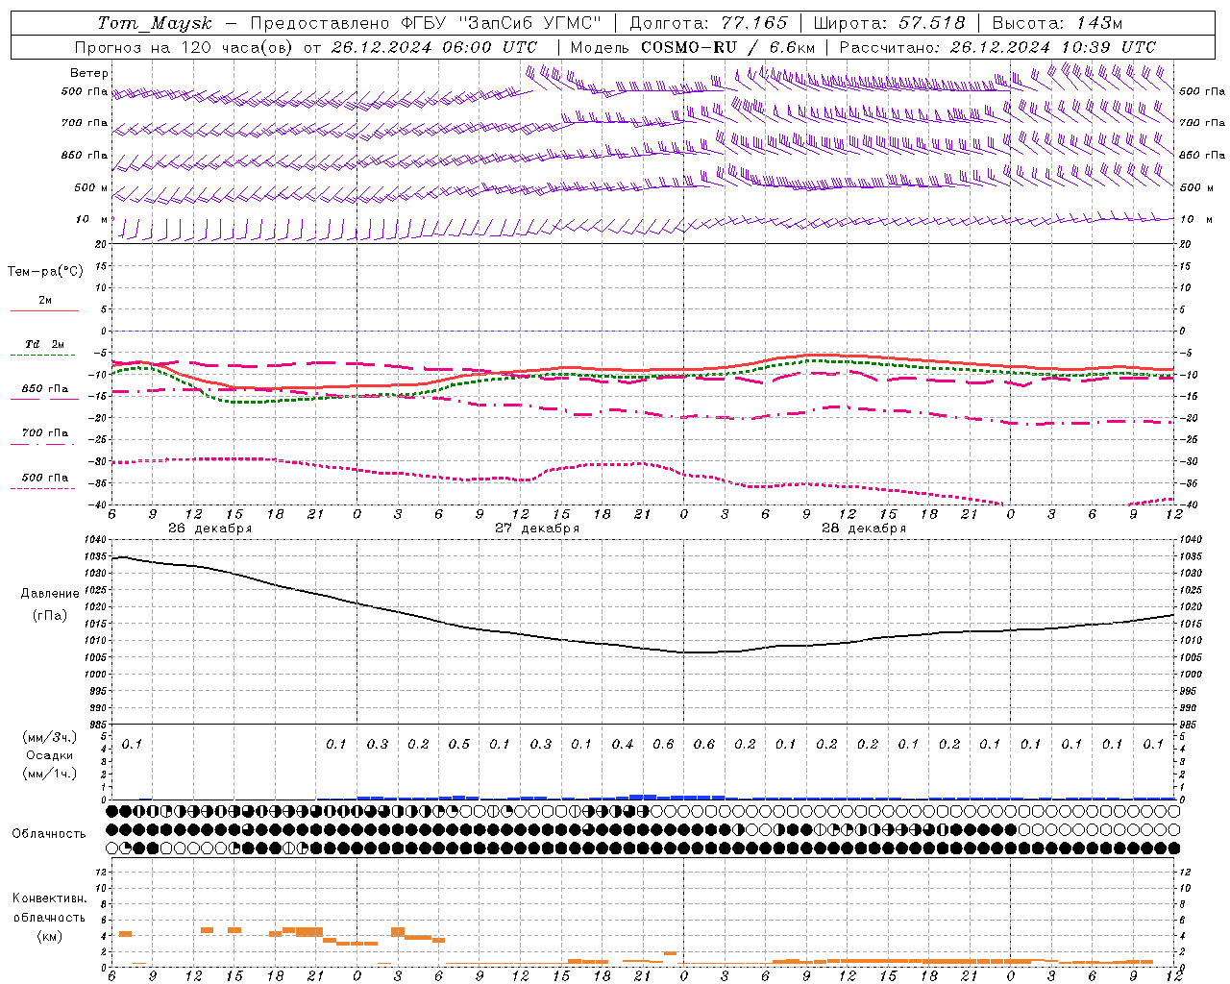Click the Модель COSMO-RU / 6.6км label

click(693, 47)
